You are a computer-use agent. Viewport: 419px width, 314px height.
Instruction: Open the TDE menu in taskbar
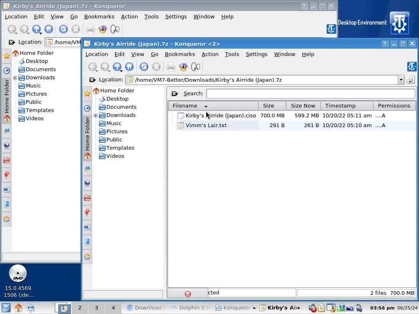pos(6,308)
